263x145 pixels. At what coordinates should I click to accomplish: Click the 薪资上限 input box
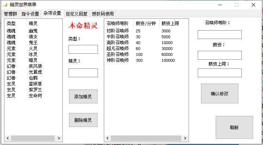pos(220,73)
